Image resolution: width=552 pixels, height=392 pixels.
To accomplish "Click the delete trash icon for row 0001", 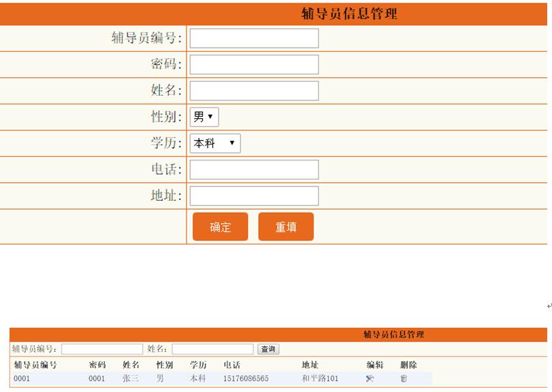I will [x=404, y=378].
